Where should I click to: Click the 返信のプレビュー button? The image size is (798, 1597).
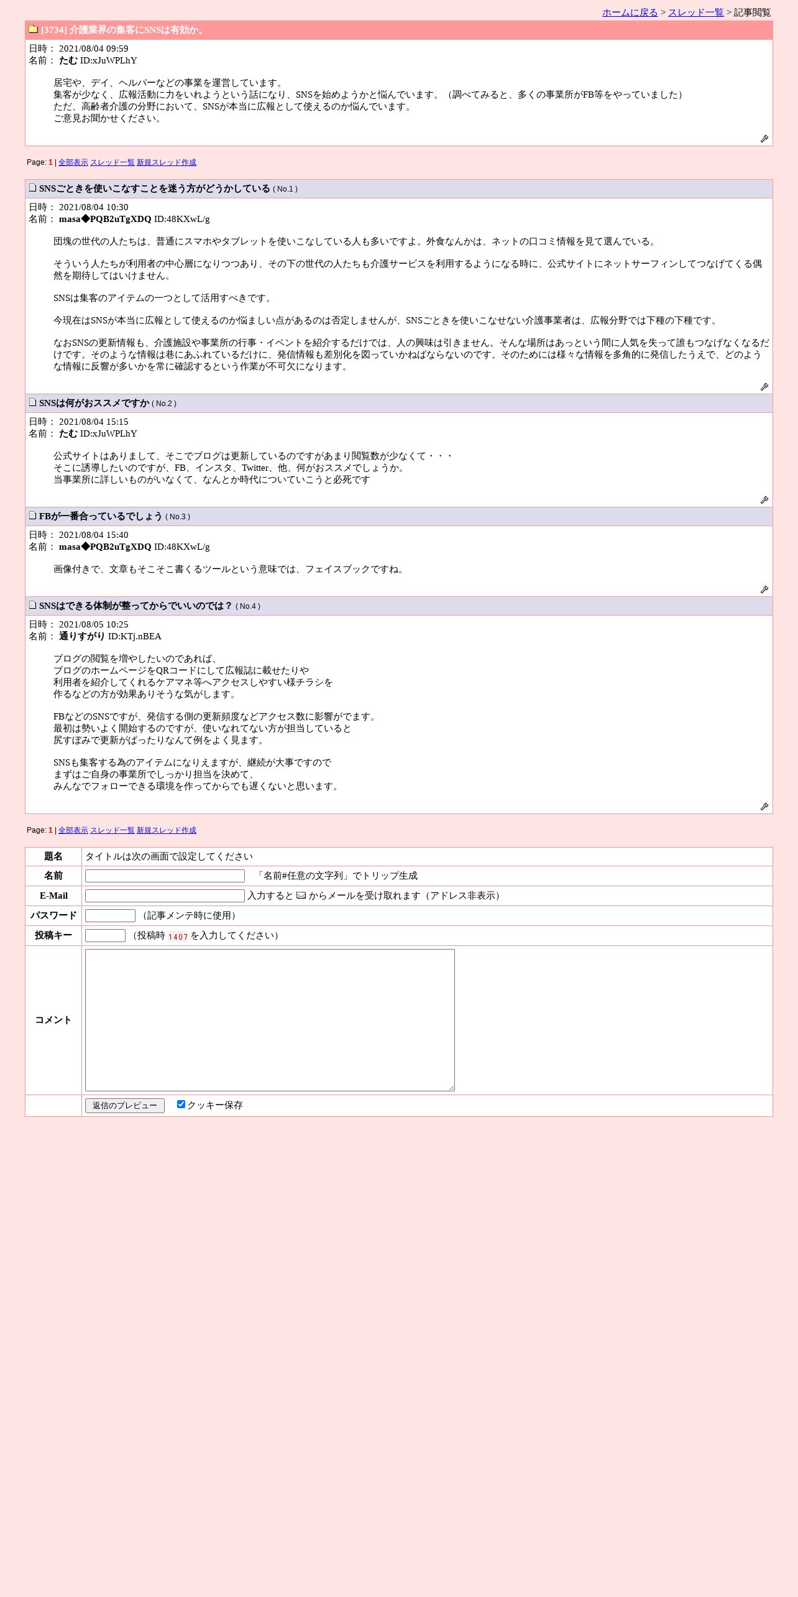point(125,1106)
